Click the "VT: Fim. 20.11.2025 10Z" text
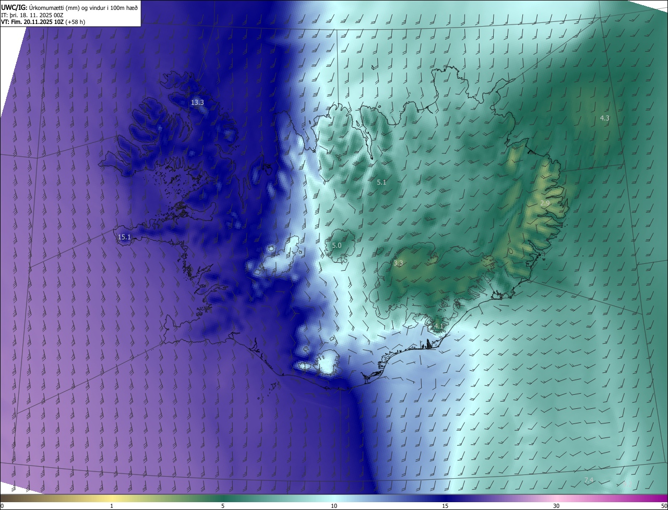668x510 pixels. click(x=32, y=22)
